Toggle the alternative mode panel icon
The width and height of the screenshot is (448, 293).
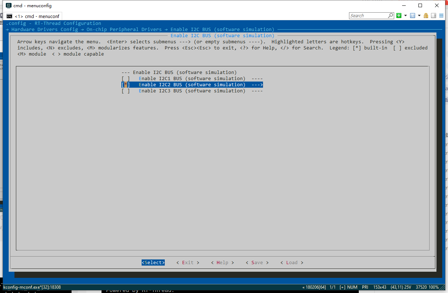click(434, 16)
